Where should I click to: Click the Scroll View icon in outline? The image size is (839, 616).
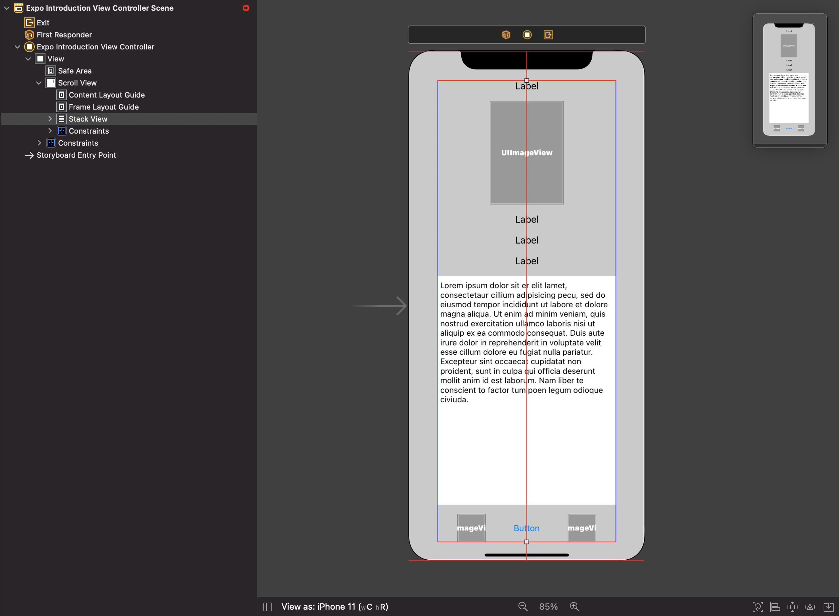pyautogui.click(x=51, y=83)
